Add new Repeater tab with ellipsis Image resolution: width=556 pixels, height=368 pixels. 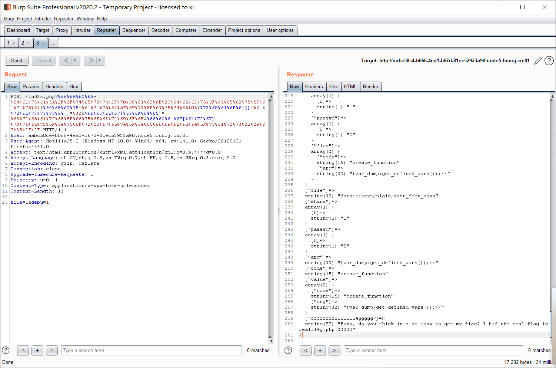(x=53, y=43)
